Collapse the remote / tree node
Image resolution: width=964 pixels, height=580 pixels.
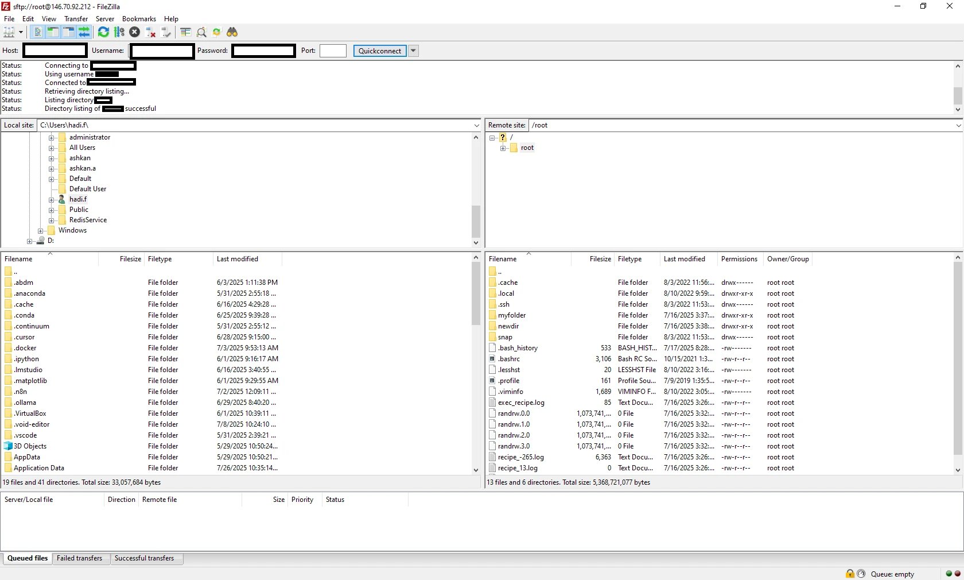pos(492,138)
